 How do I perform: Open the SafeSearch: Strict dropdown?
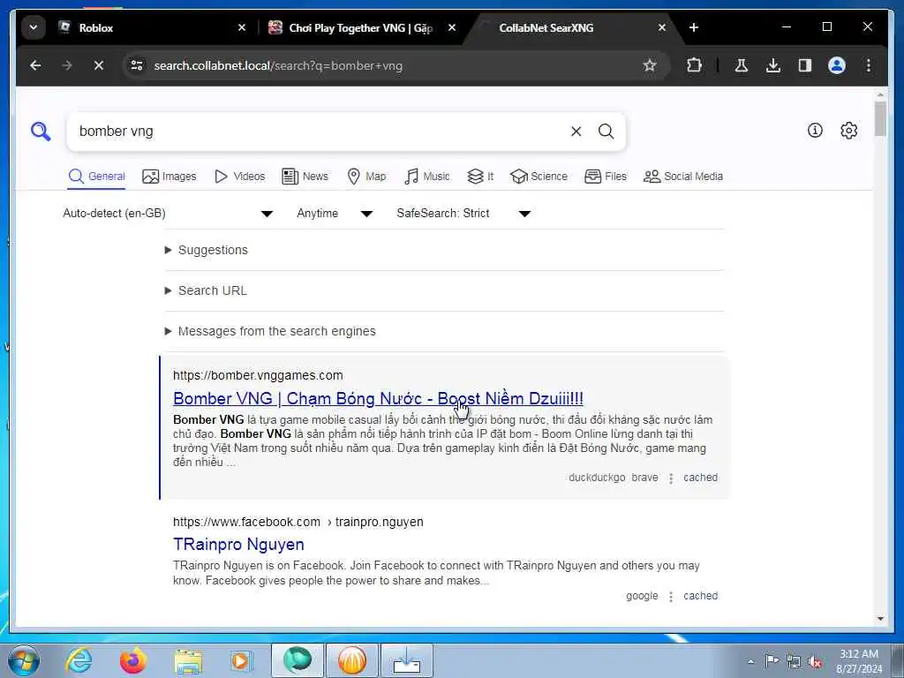(463, 214)
